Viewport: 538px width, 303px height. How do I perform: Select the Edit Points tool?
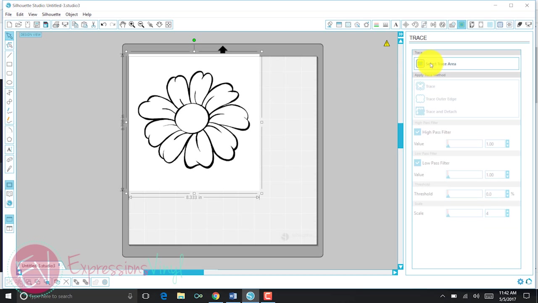point(9,45)
